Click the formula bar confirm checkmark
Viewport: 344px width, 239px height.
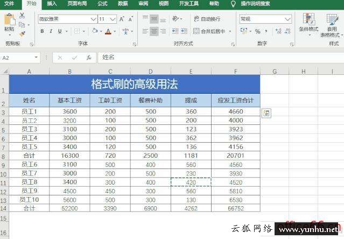pyautogui.click(x=74, y=58)
